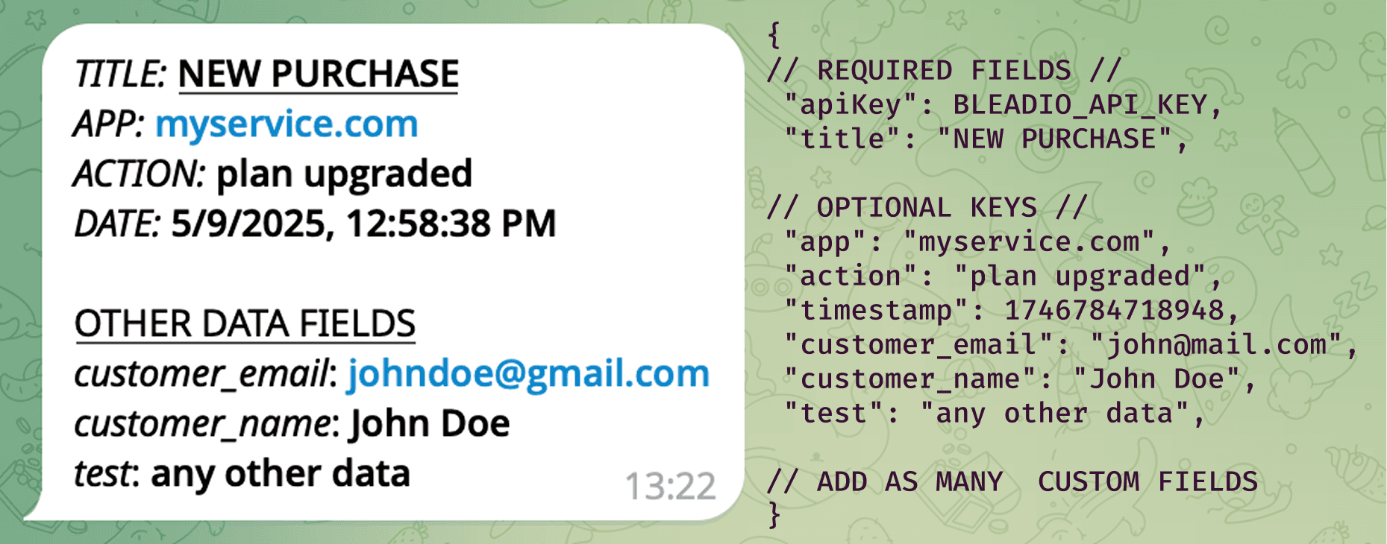1387x544 pixels.
Task: Click the closing curly brace of JSON
Action: (774, 515)
